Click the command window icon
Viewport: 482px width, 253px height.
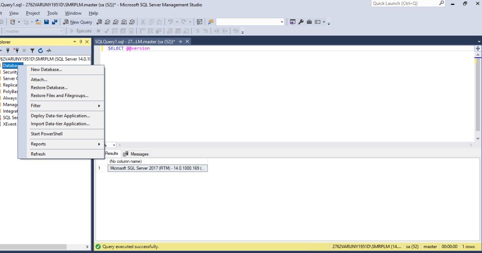click(317, 22)
